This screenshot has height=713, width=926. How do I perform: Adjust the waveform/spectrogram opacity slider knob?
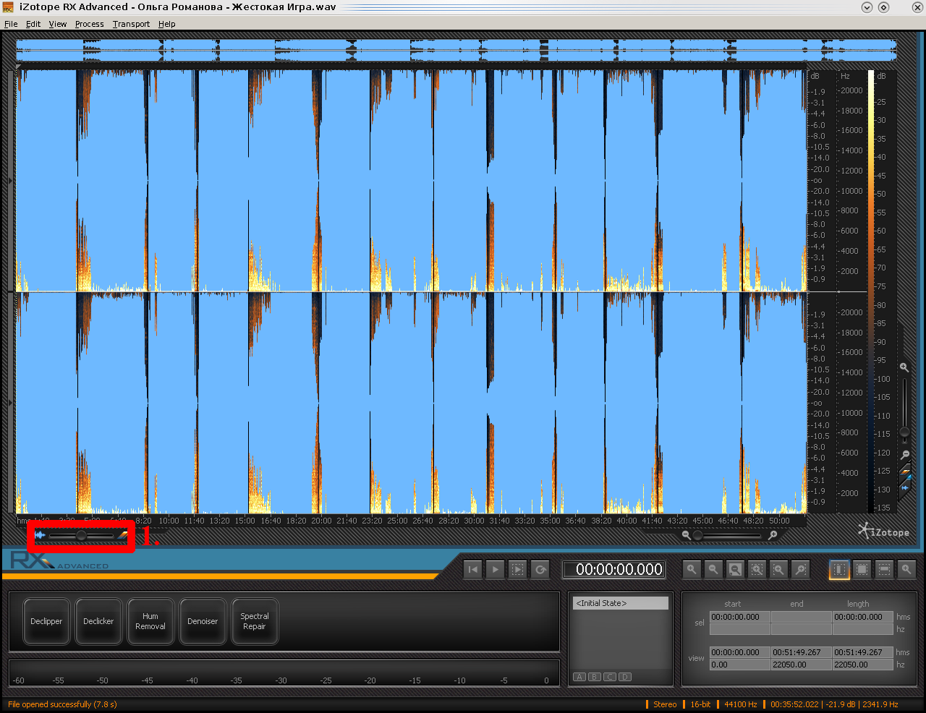pos(81,535)
